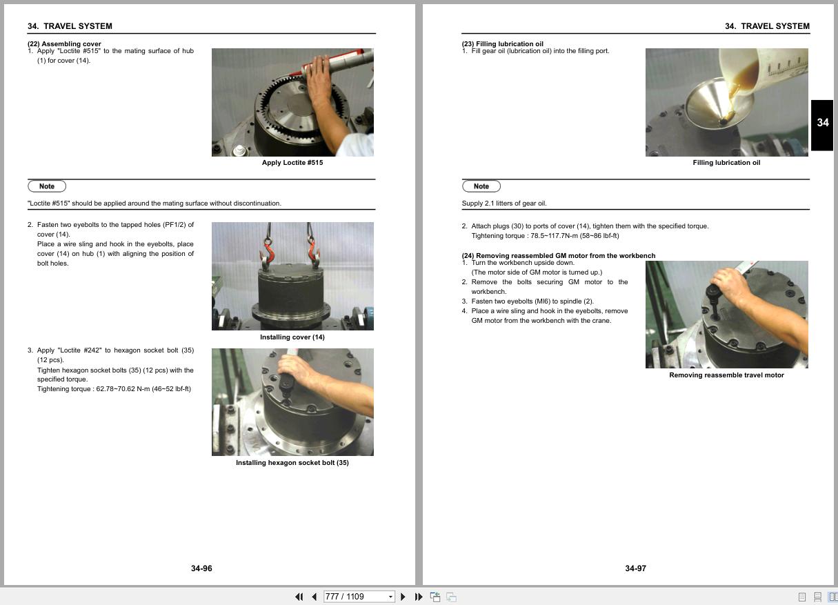Click the tightening torque 62.78~70.62 N-m line

click(114, 389)
